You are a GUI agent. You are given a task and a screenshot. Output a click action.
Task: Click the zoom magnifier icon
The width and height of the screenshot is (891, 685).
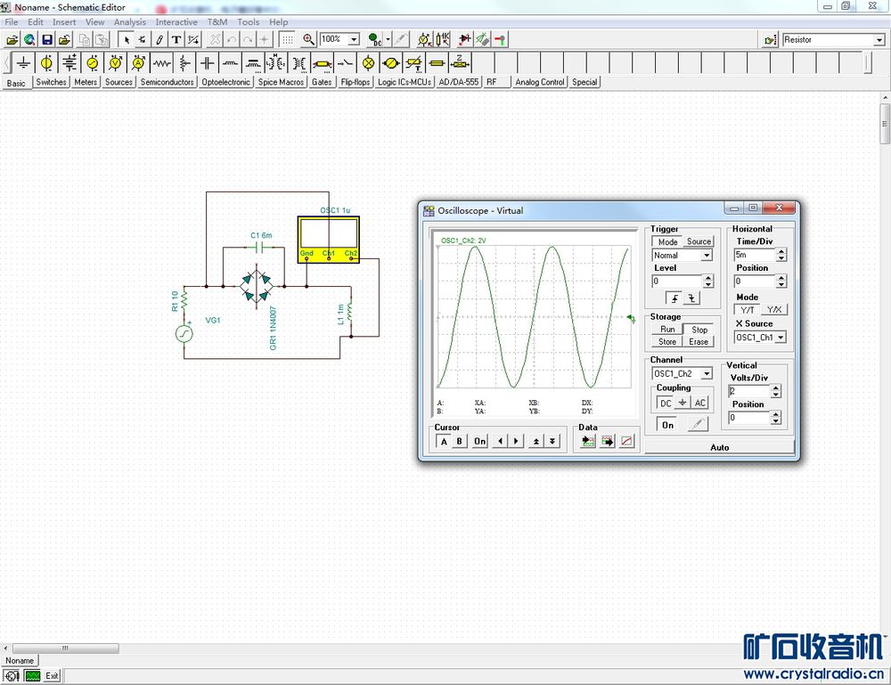(x=308, y=39)
